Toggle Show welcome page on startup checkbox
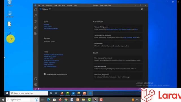Image resolution: width=181 pixels, height=102 pixels. (45, 74)
